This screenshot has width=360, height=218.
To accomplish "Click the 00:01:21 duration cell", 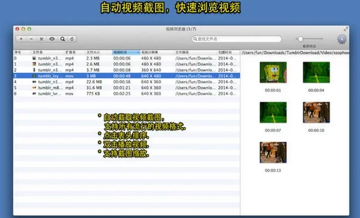I will click(x=121, y=87).
